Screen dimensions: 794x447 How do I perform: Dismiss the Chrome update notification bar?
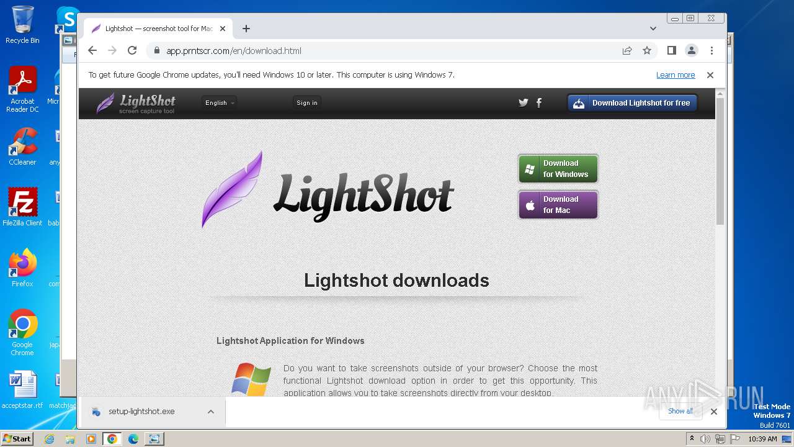710,75
